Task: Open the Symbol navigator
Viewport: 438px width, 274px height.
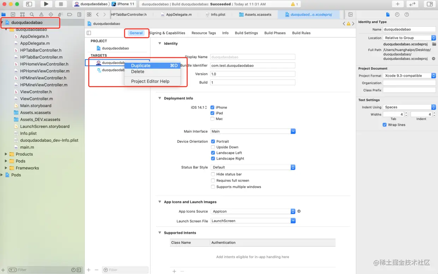Action: coord(22,14)
